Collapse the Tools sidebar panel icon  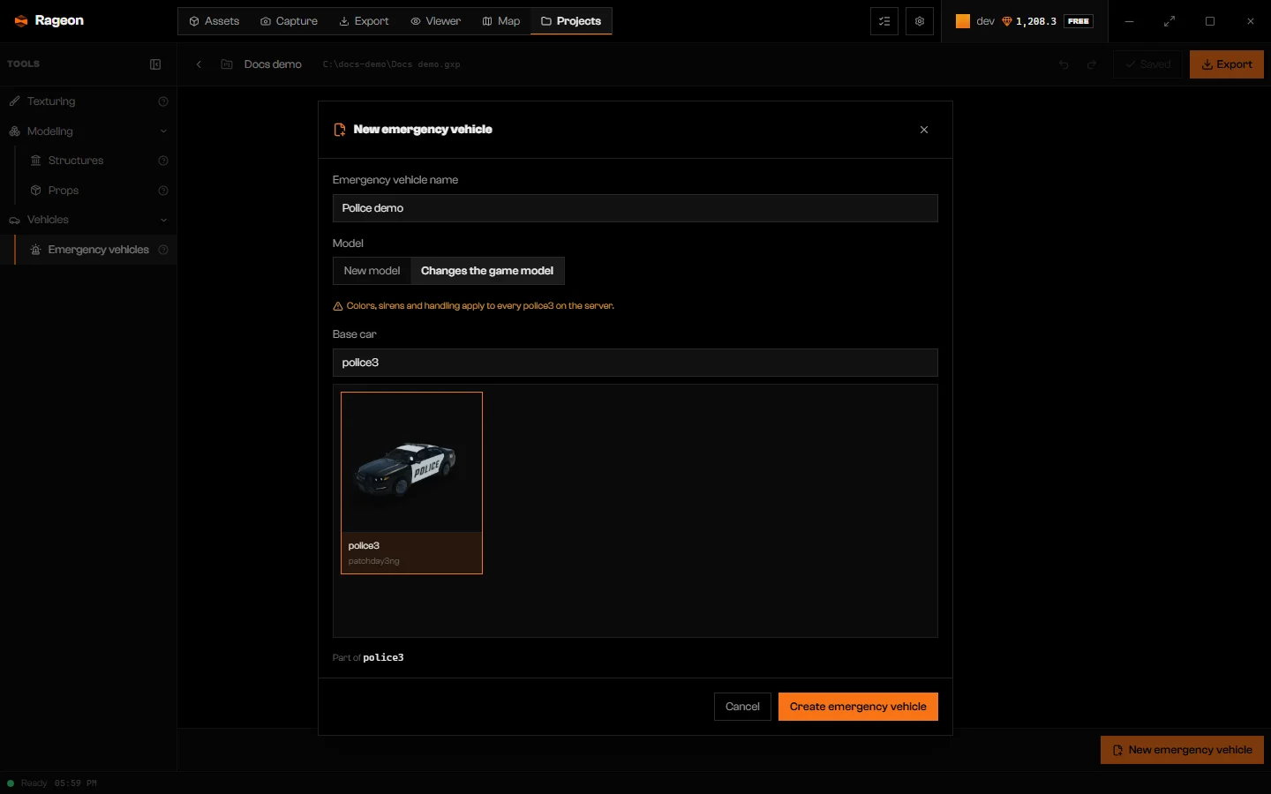point(155,64)
